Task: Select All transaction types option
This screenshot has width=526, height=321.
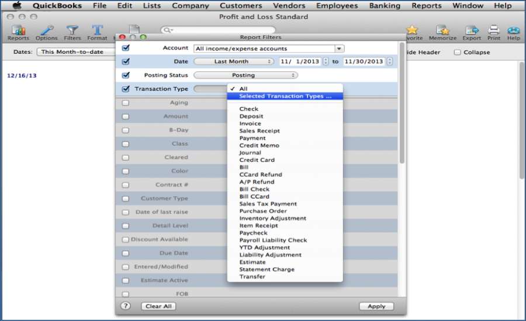Action: point(285,89)
